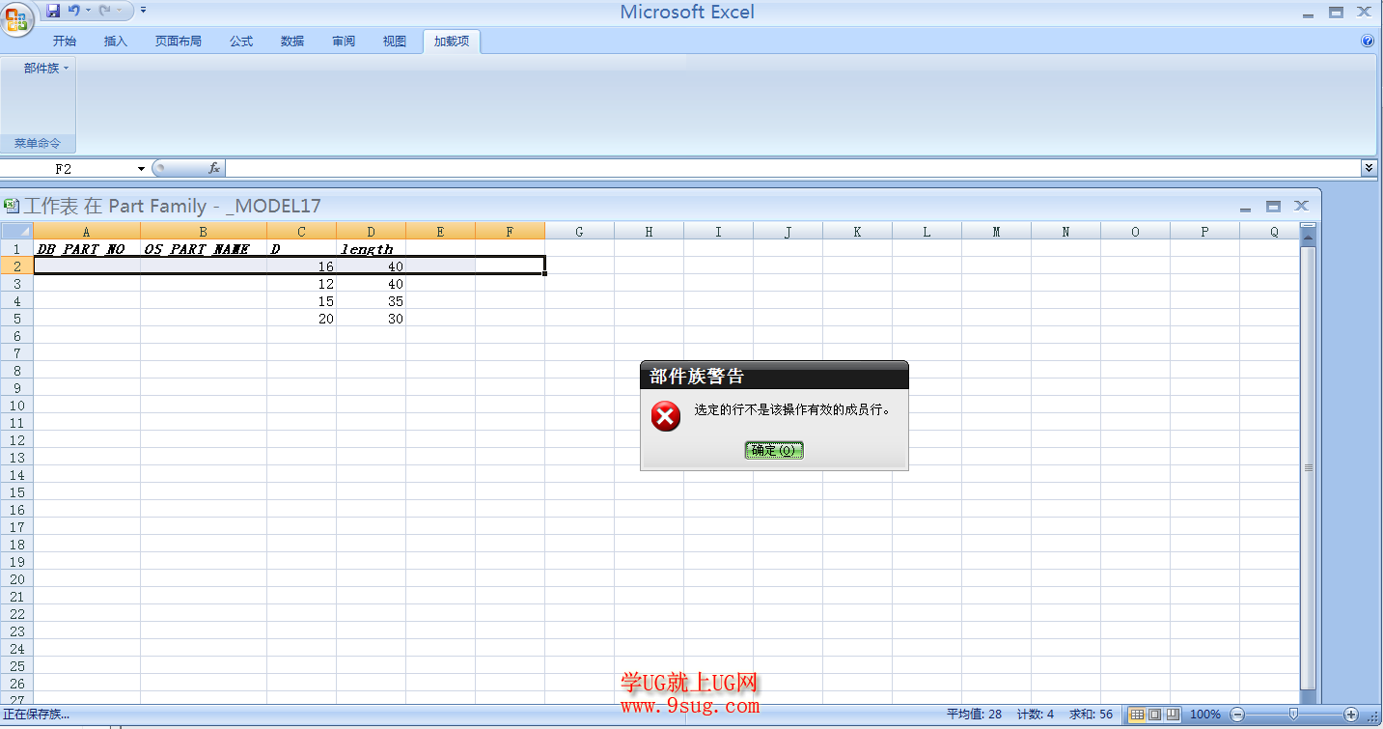Click the zoom slider handle
Image resolution: width=1383 pixels, height=729 pixels.
(x=1293, y=715)
